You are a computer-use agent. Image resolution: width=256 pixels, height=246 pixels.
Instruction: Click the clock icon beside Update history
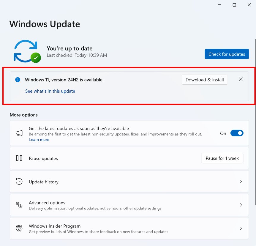[x=19, y=182]
